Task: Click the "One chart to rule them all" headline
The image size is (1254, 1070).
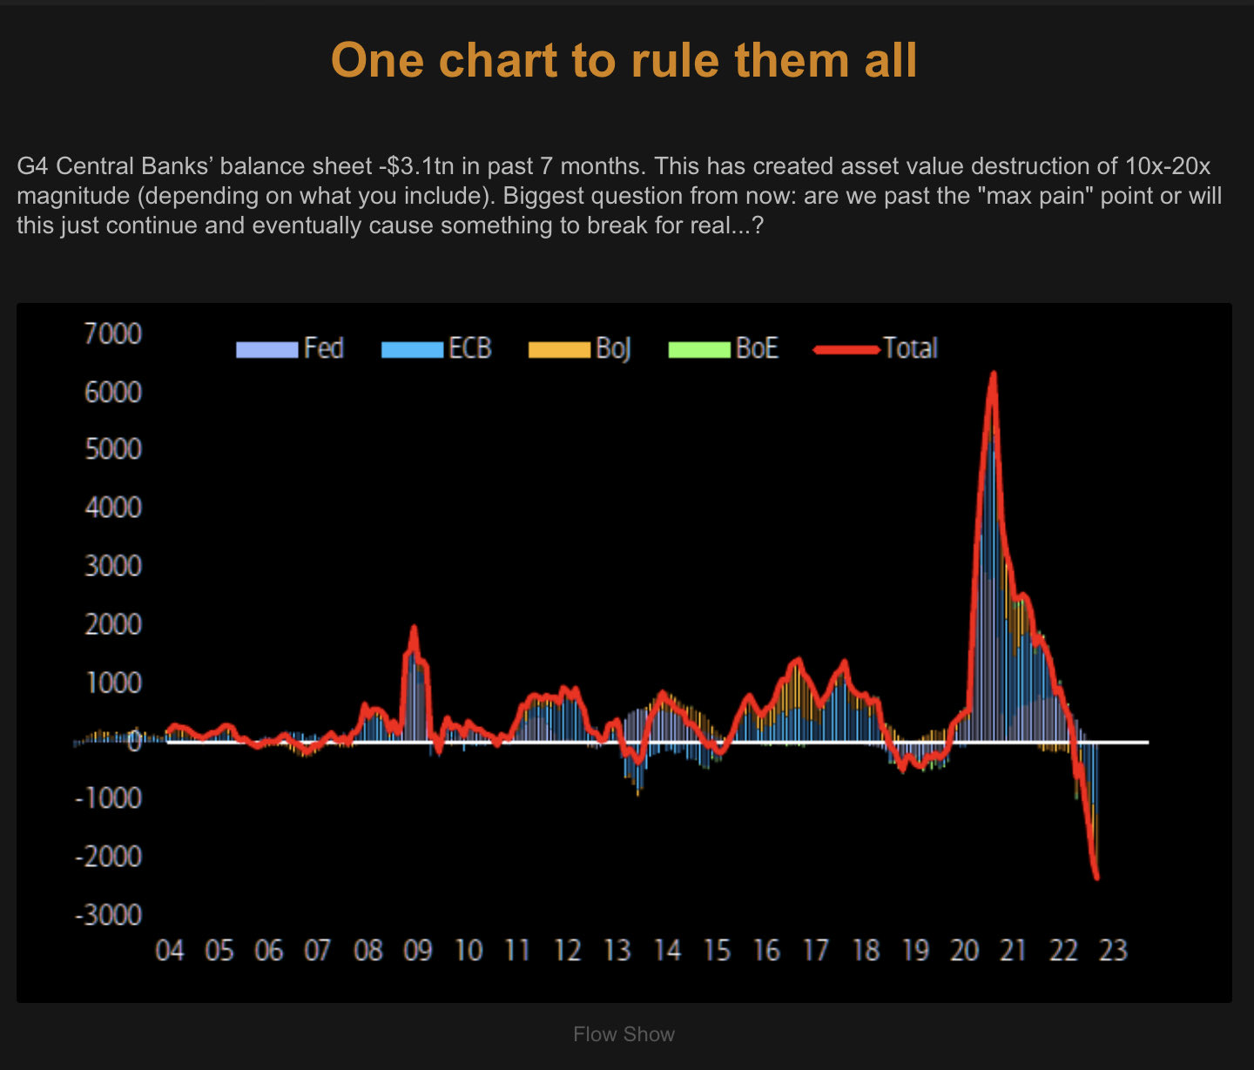Action: pos(624,61)
